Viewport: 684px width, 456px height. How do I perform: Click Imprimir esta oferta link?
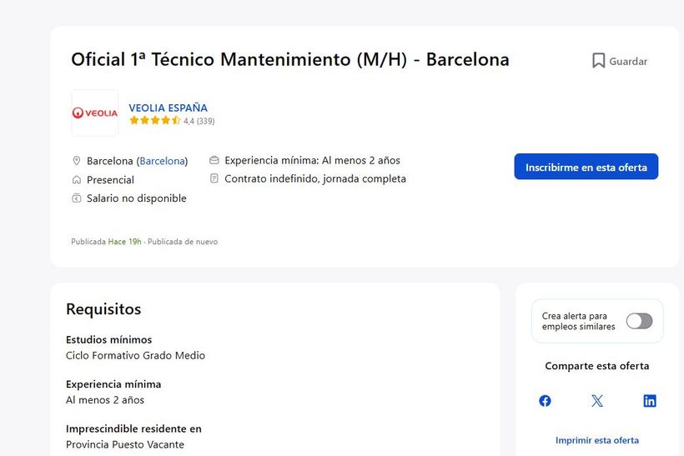(597, 440)
